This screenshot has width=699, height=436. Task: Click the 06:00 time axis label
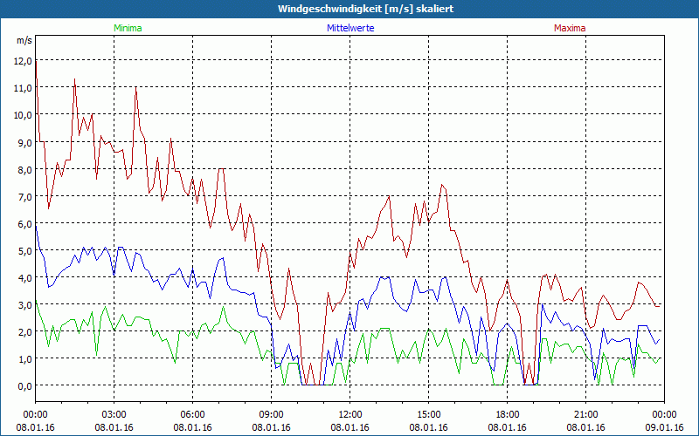(x=193, y=414)
